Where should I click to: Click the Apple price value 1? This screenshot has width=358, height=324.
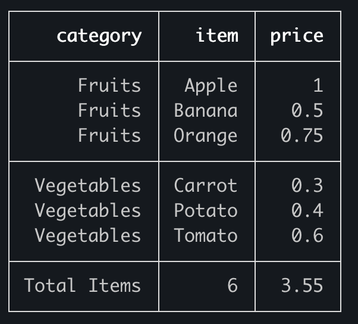click(318, 86)
